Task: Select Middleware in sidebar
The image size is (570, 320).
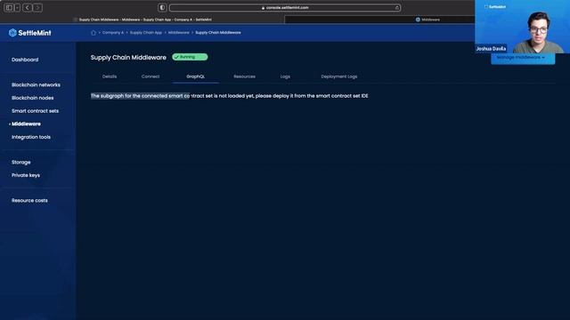Action: [26, 124]
